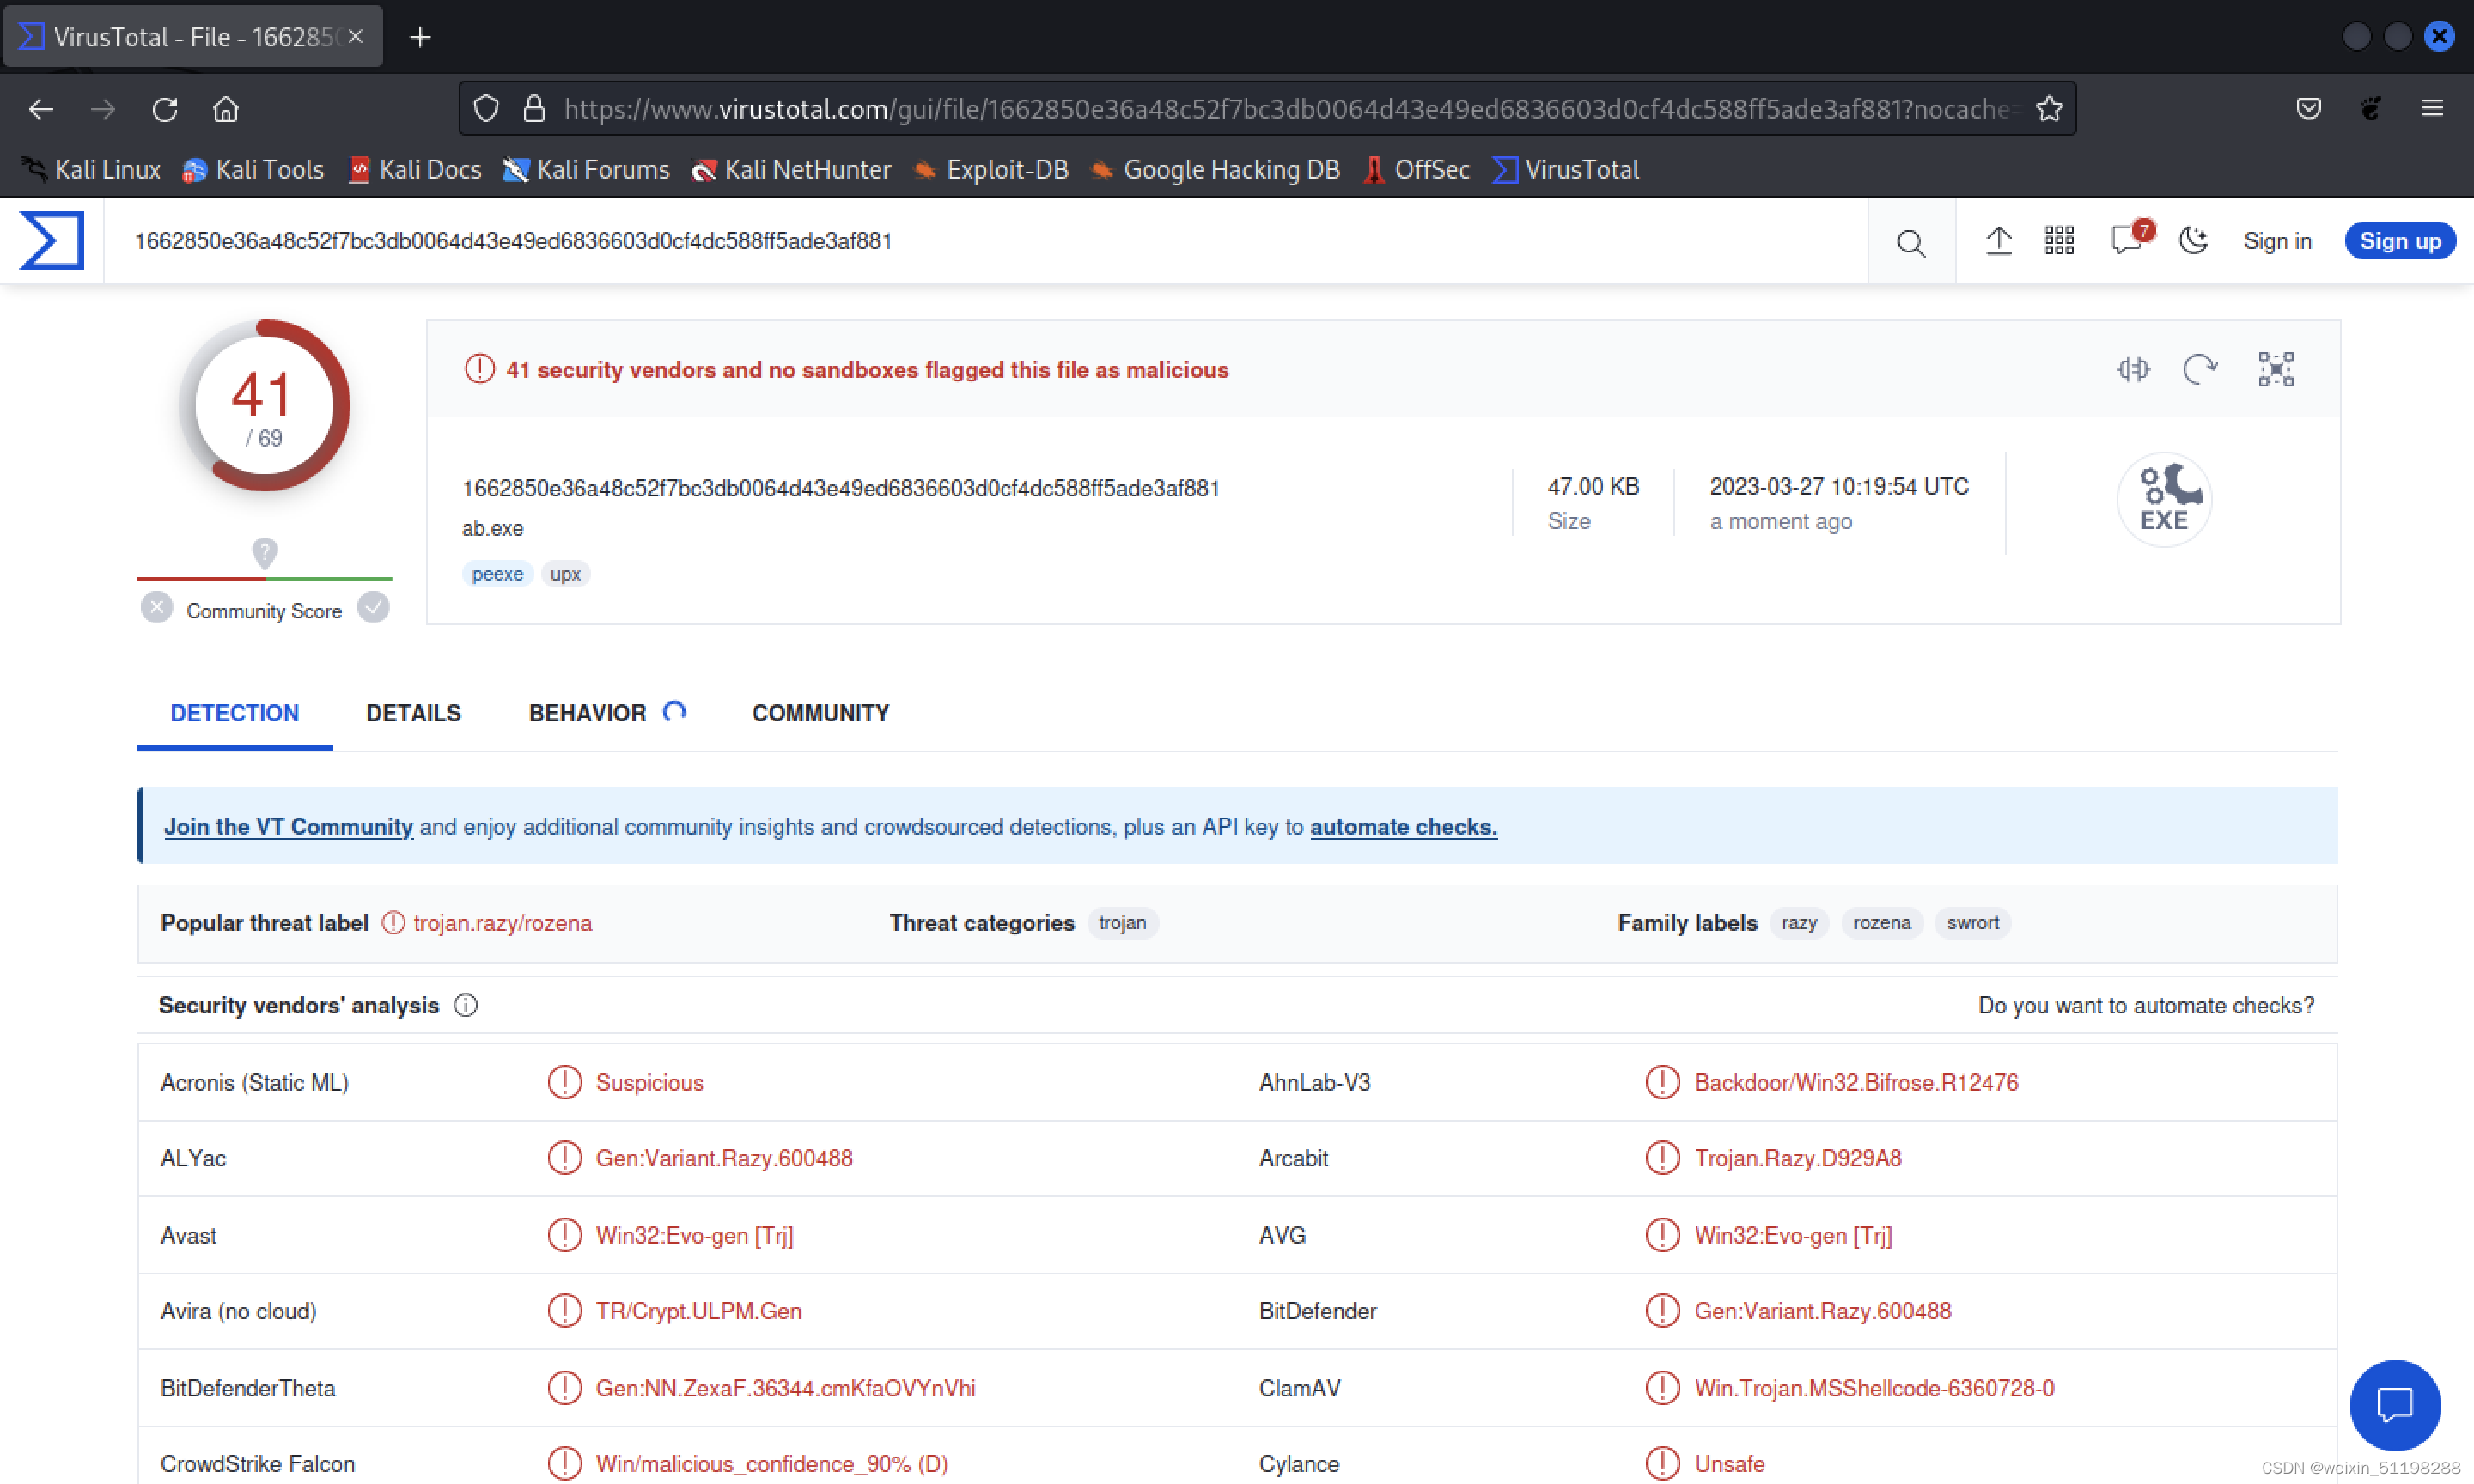Vote harmless with community check icon
Screen dimensions: 2474x1484
coord(373,607)
